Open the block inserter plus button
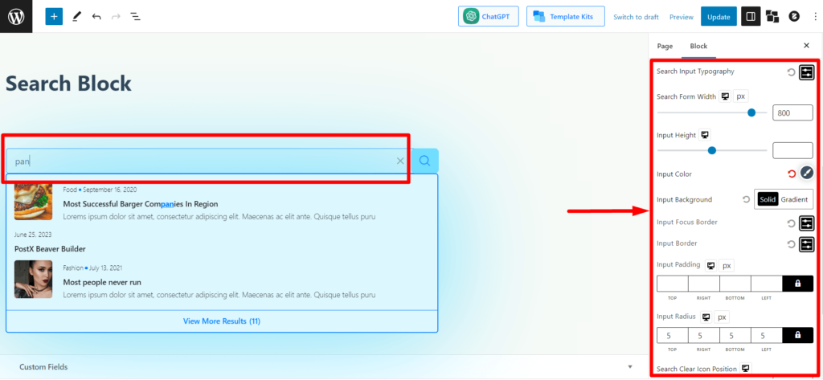This screenshot has height=380, width=823. (x=54, y=16)
